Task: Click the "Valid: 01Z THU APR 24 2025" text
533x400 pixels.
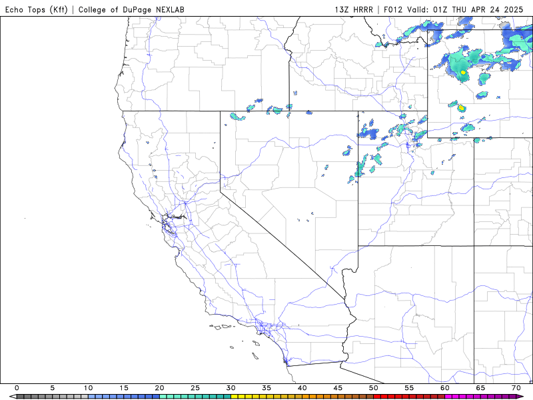Action: coord(465,9)
